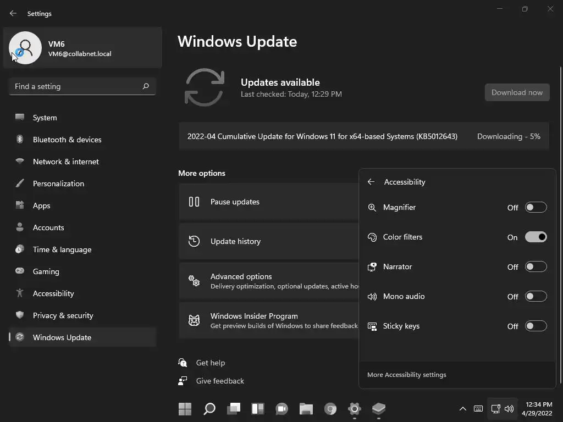This screenshot has width=563, height=422.
Task: Open the clock and date in taskbar
Action: [537, 409]
